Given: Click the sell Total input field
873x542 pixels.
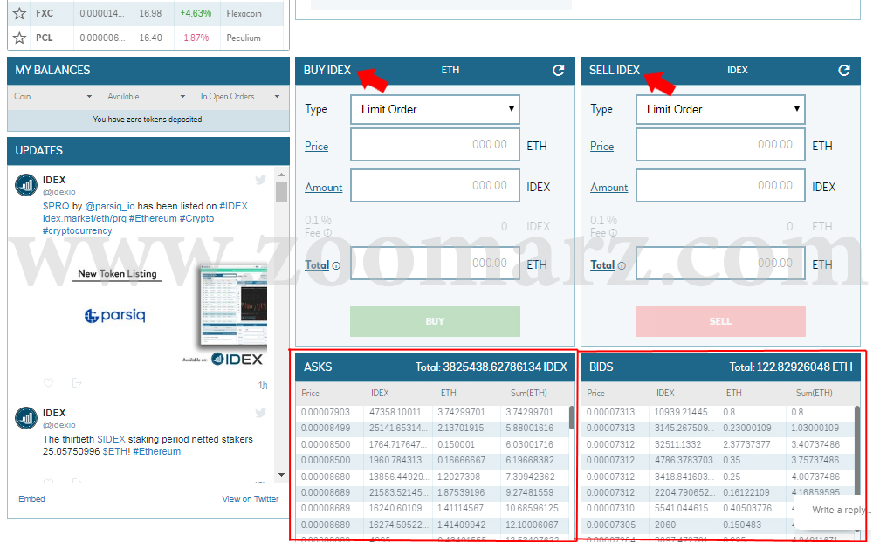Looking at the screenshot, I should click(720, 264).
